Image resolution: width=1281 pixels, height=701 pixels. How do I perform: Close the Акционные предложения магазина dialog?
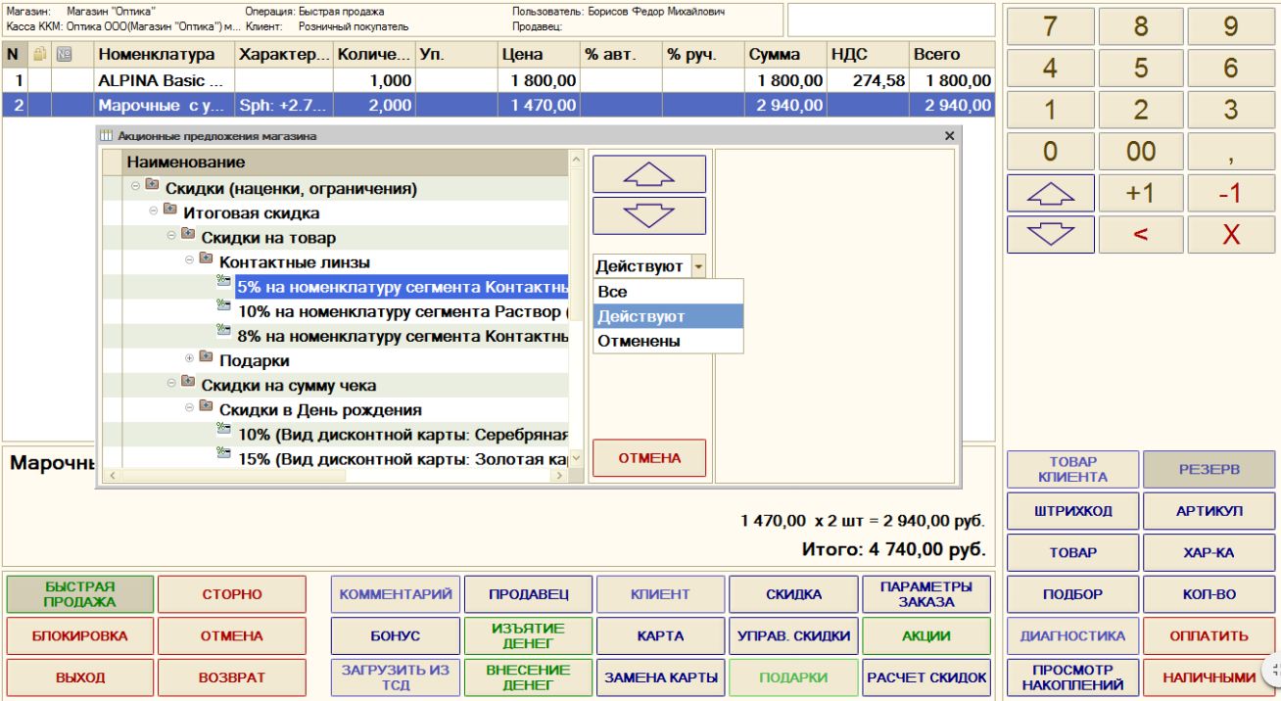coord(949,136)
